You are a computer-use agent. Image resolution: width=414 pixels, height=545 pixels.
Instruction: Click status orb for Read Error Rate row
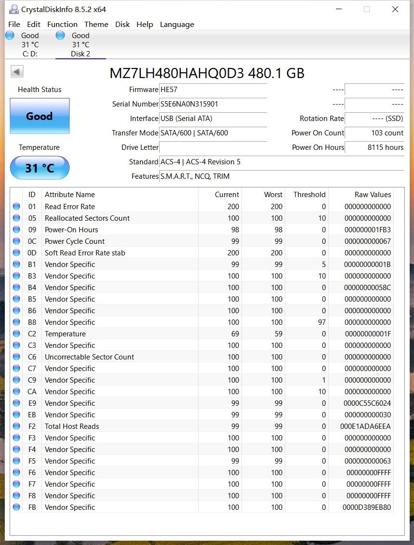point(16,206)
